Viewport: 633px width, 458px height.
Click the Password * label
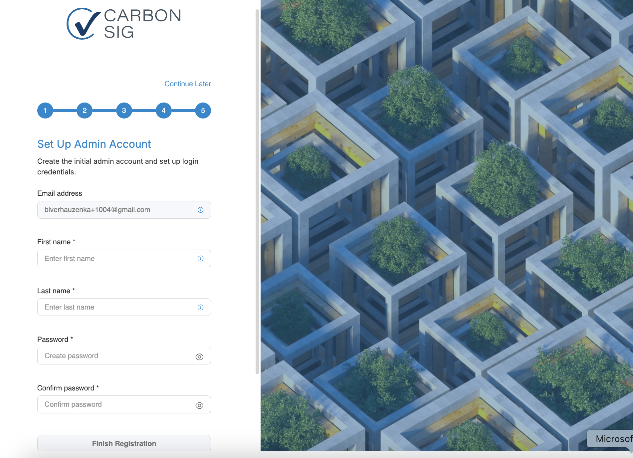[55, 340]
